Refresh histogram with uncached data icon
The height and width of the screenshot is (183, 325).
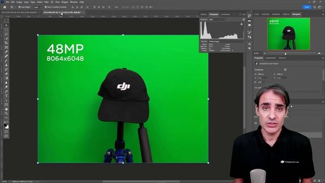244,19
